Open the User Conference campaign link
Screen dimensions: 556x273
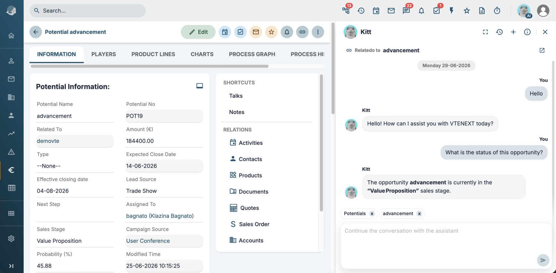click(148, 241)
